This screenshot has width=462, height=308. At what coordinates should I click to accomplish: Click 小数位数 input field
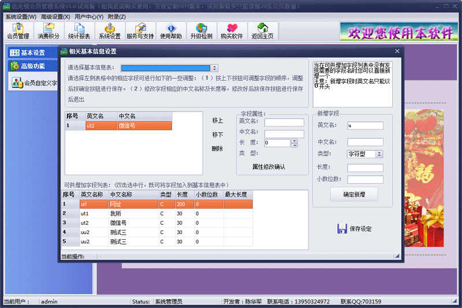pos(366,180)
